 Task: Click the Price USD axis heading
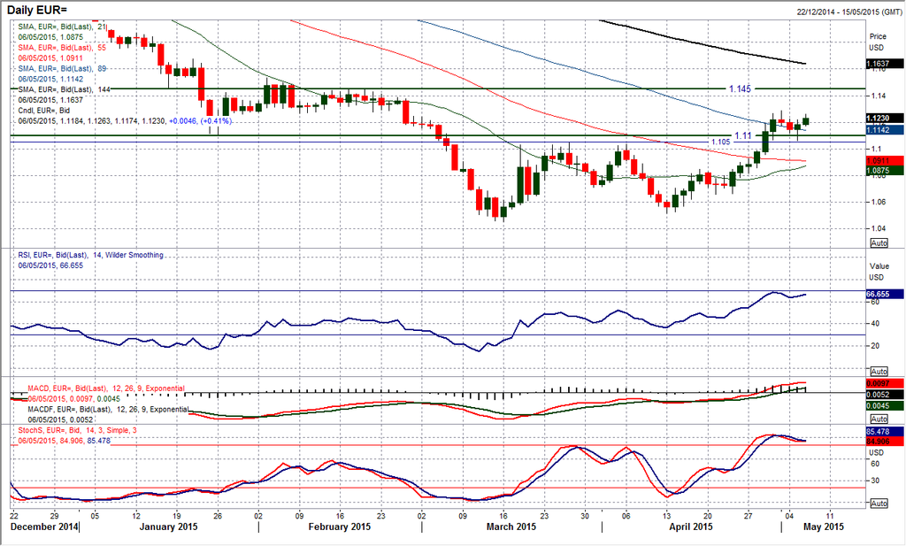877,42
